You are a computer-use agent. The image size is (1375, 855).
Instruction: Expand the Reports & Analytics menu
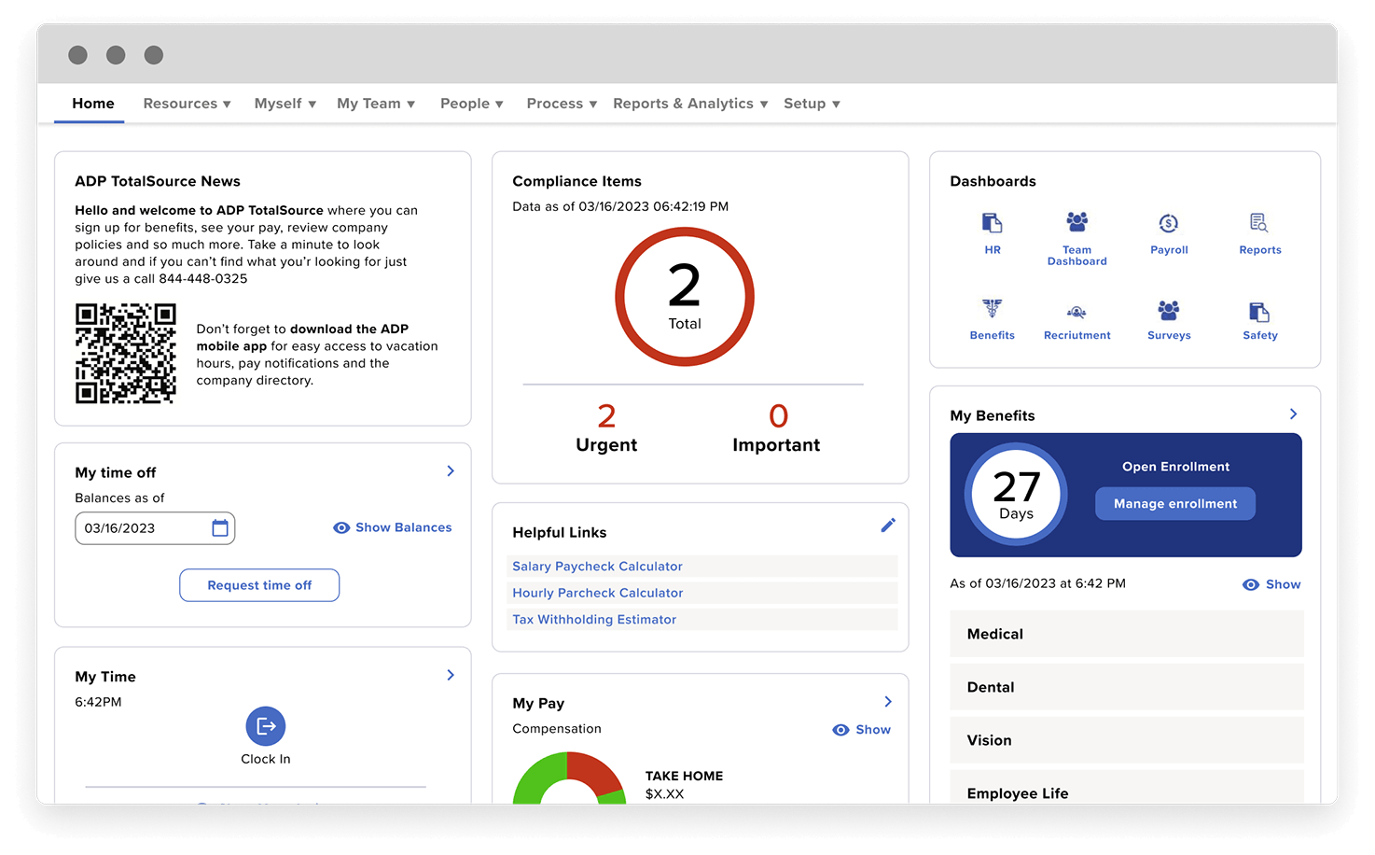(690, 104)
